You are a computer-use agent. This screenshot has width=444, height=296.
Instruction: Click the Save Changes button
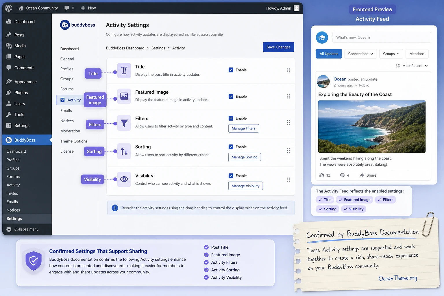[x=278, y=47]
